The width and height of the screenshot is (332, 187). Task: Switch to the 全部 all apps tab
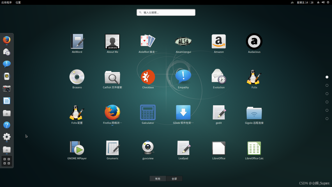click(174, 179)
